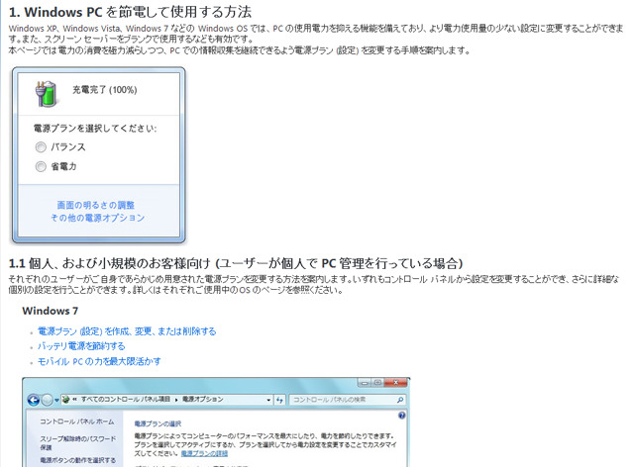
Task: Open the その他の電源オプション link
Action: coord(97,218)
